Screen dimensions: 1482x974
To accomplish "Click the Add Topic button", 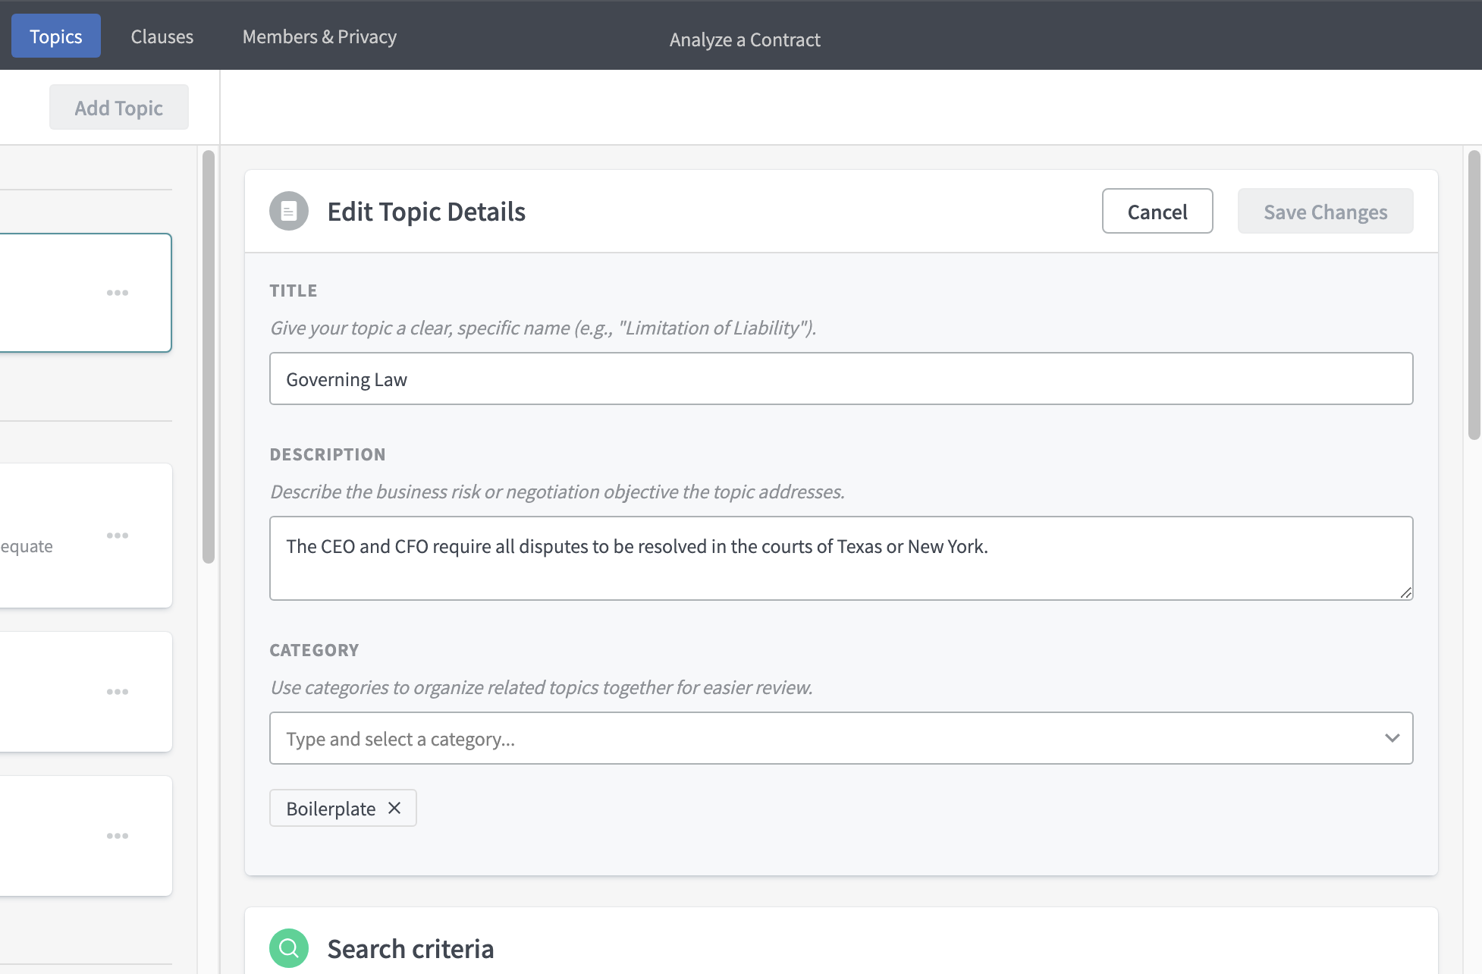I will (119, 108).
